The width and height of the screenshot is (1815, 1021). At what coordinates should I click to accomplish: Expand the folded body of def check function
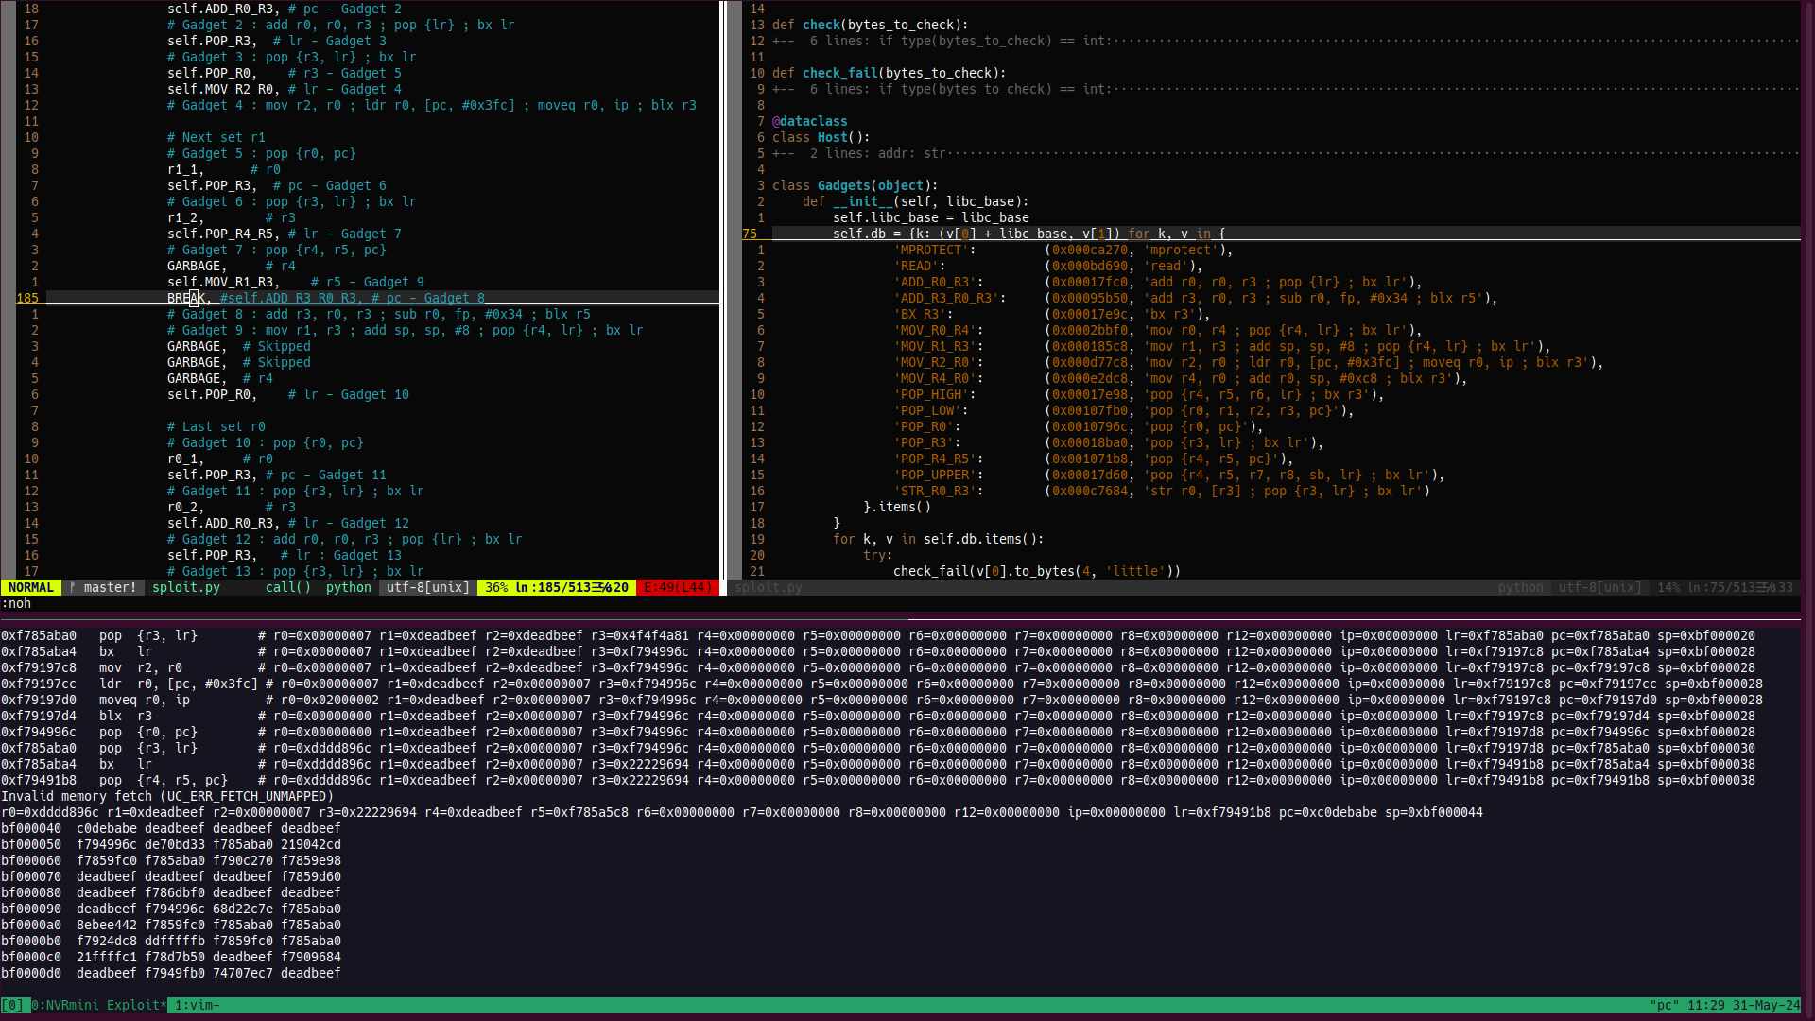pos(1286,41)
